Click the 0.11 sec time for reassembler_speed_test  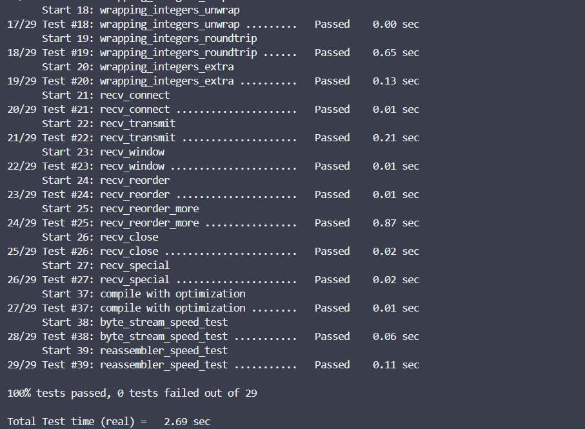tap(396, 364)
